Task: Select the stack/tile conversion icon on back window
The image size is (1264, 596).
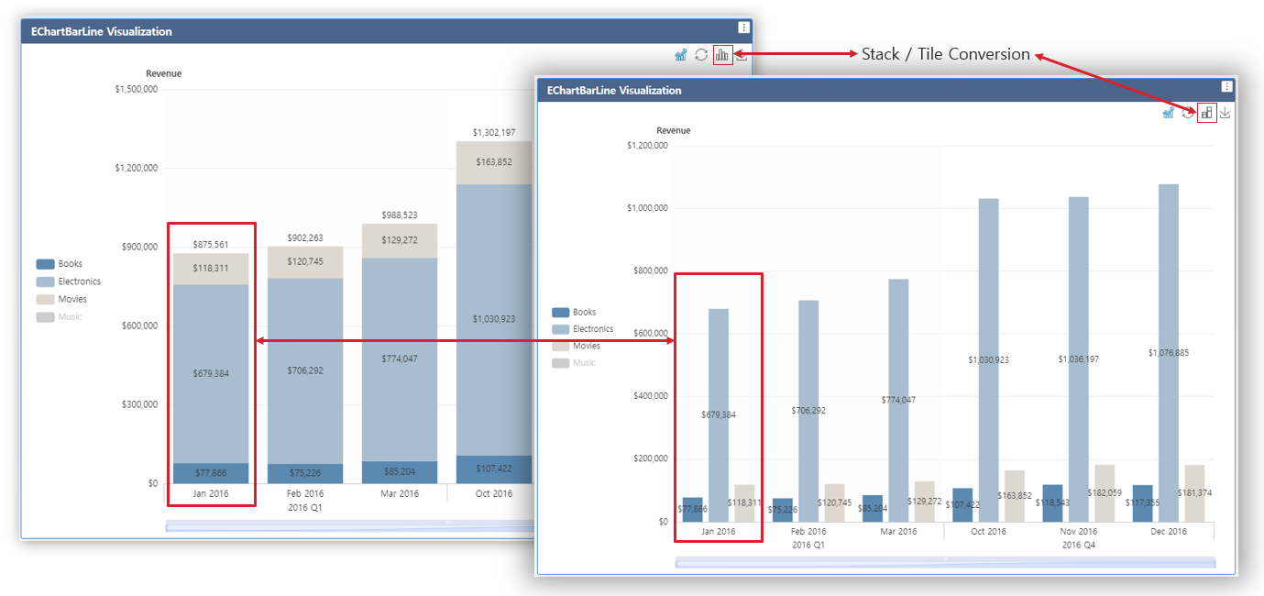Action: [x=722, y=54]
